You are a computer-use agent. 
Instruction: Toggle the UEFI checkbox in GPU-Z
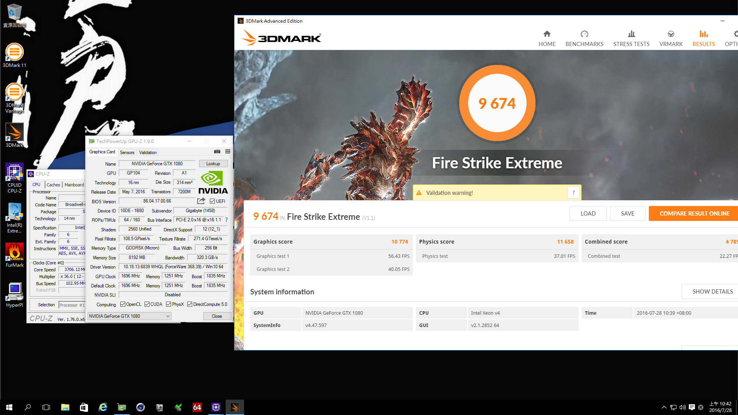(x=212, y=201)
